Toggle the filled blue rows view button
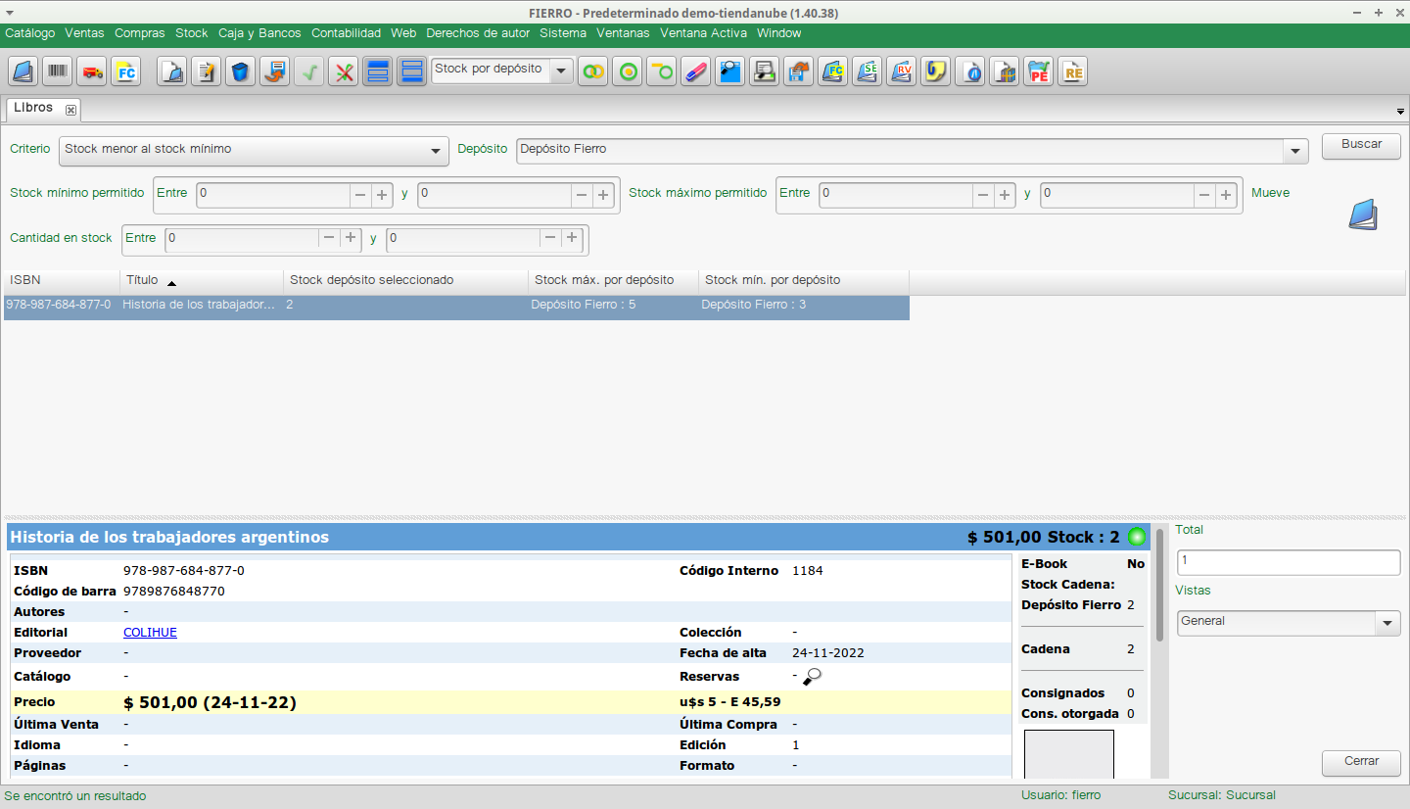Viewport: 1410px width, 809px height. pyautogui.click(x=377, y=71)
